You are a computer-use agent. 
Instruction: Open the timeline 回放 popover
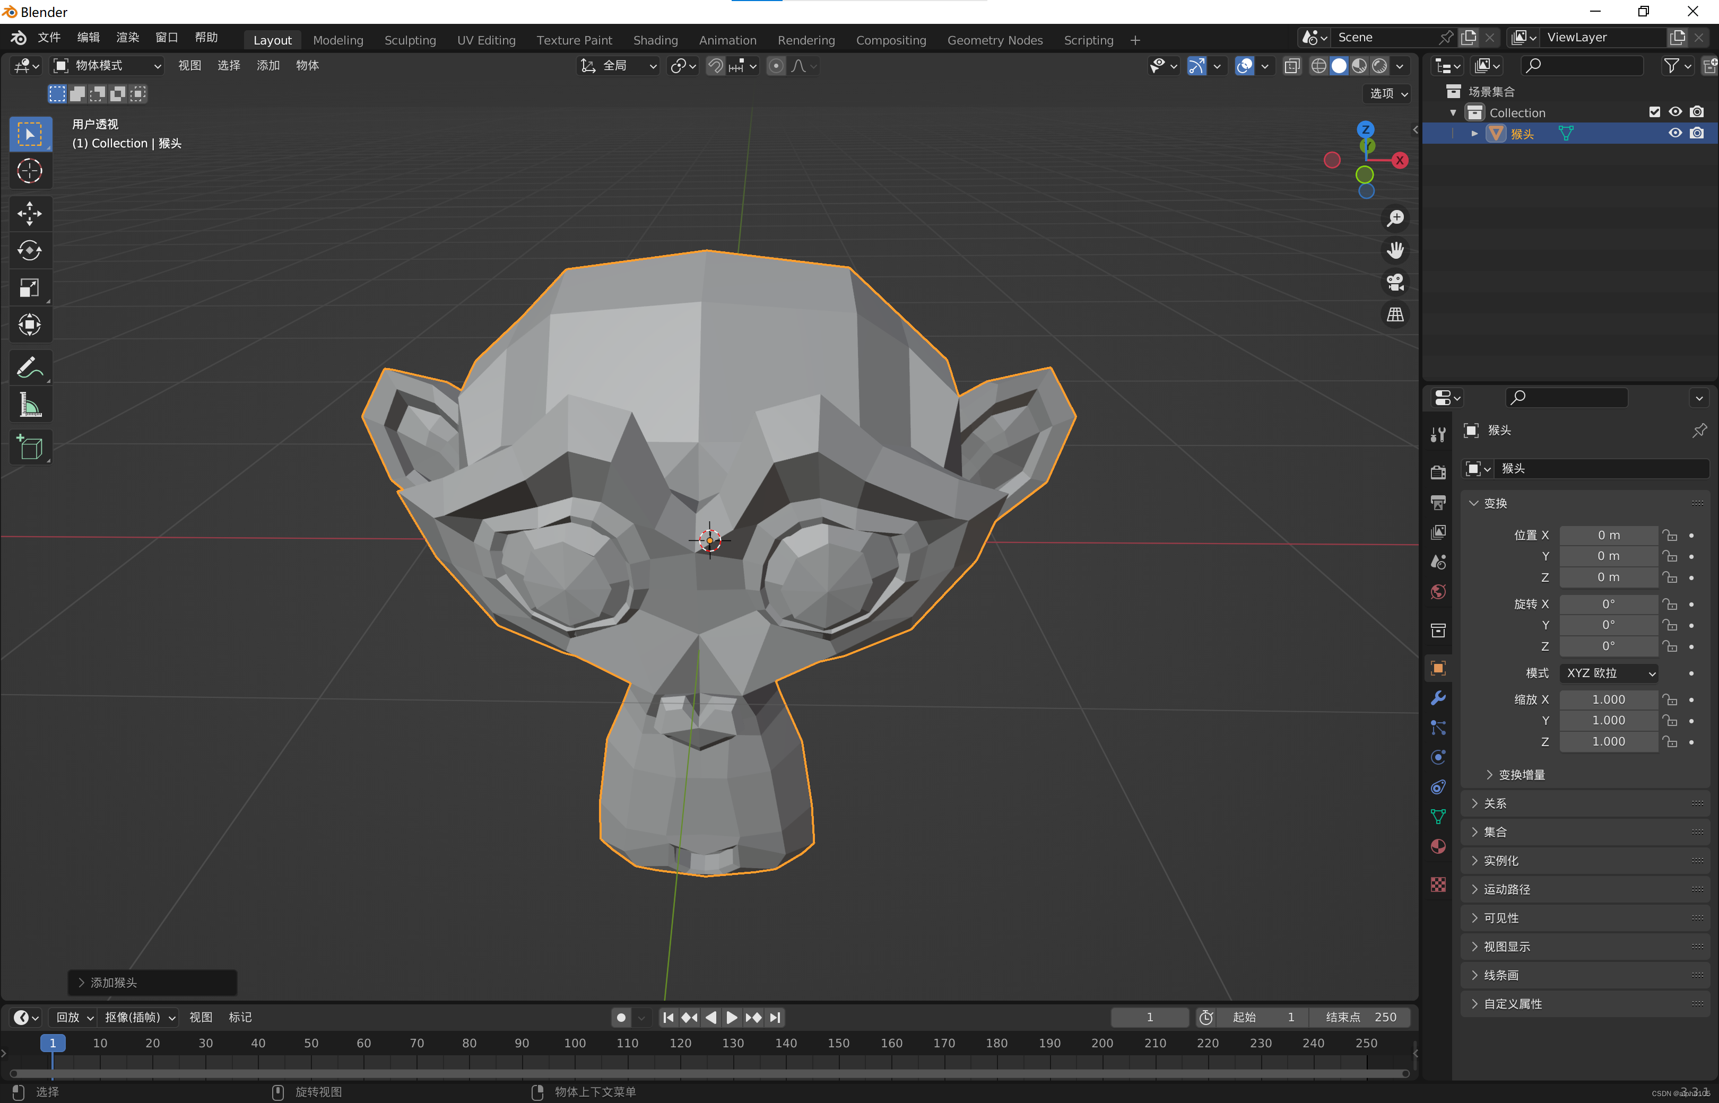(x=74, y=1018)
